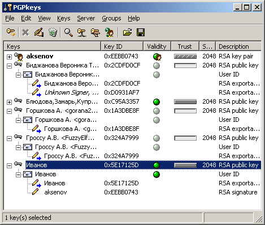Open the View menu
This screenshot has height=225, width=265.
(44, 18)
